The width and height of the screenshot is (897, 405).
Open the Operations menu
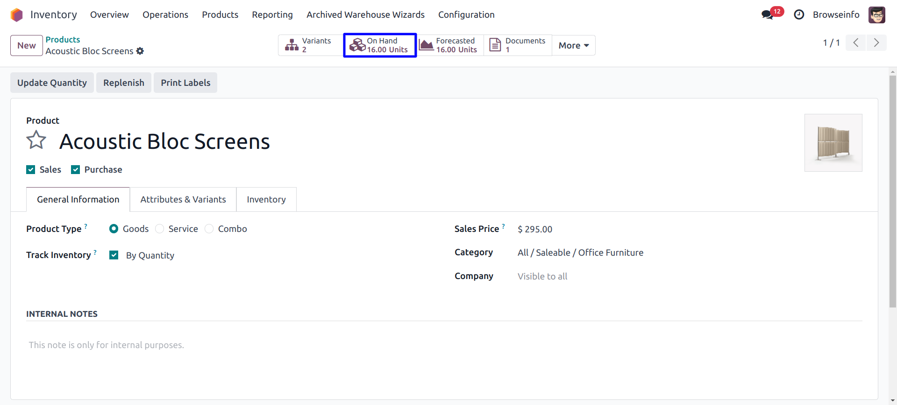click(165, 15)
